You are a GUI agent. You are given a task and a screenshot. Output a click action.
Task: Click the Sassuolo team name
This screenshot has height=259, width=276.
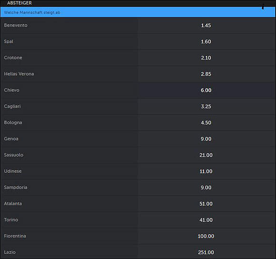click(x=13, y=155)
